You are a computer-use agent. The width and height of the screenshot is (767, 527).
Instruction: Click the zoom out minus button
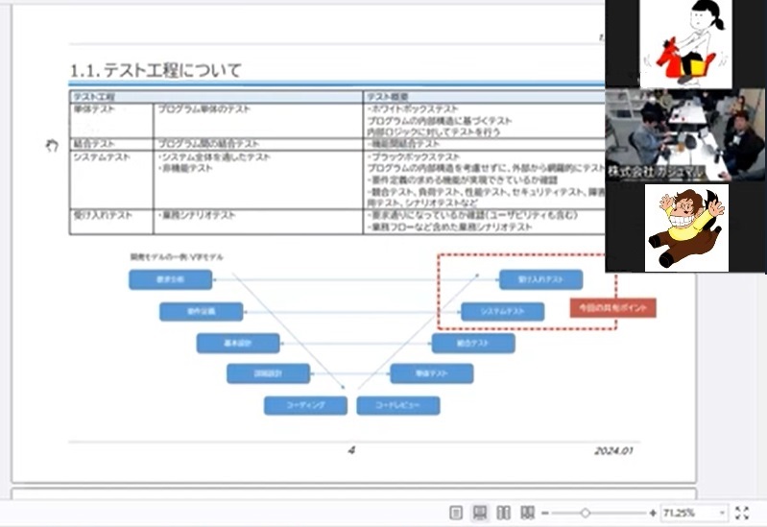[544, 513]
